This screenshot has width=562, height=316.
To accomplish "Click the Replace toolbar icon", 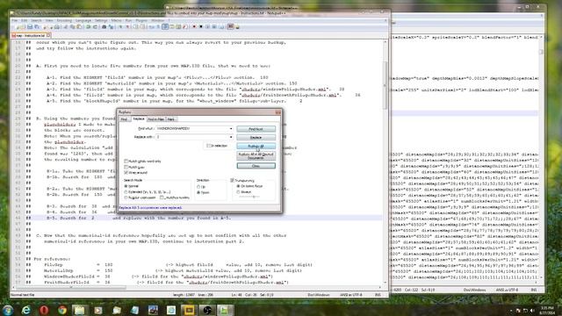I will coord(112,27).
